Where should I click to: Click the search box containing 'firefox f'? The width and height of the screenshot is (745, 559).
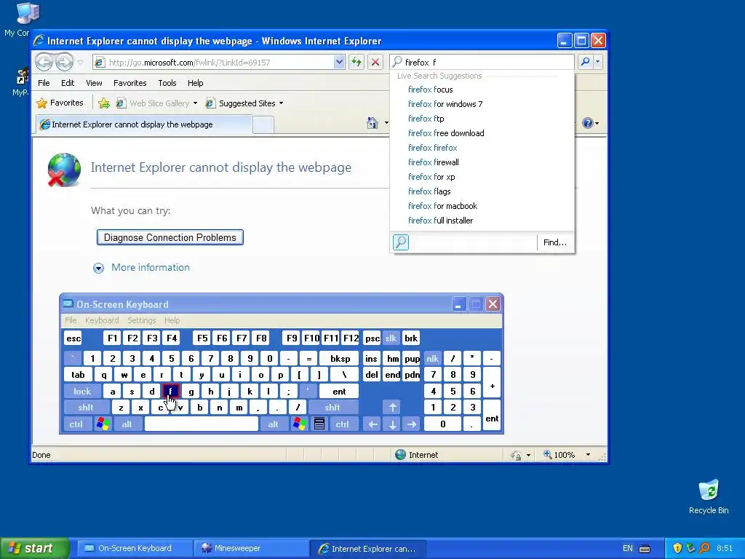pyautogui.click(x=482, y=62)
